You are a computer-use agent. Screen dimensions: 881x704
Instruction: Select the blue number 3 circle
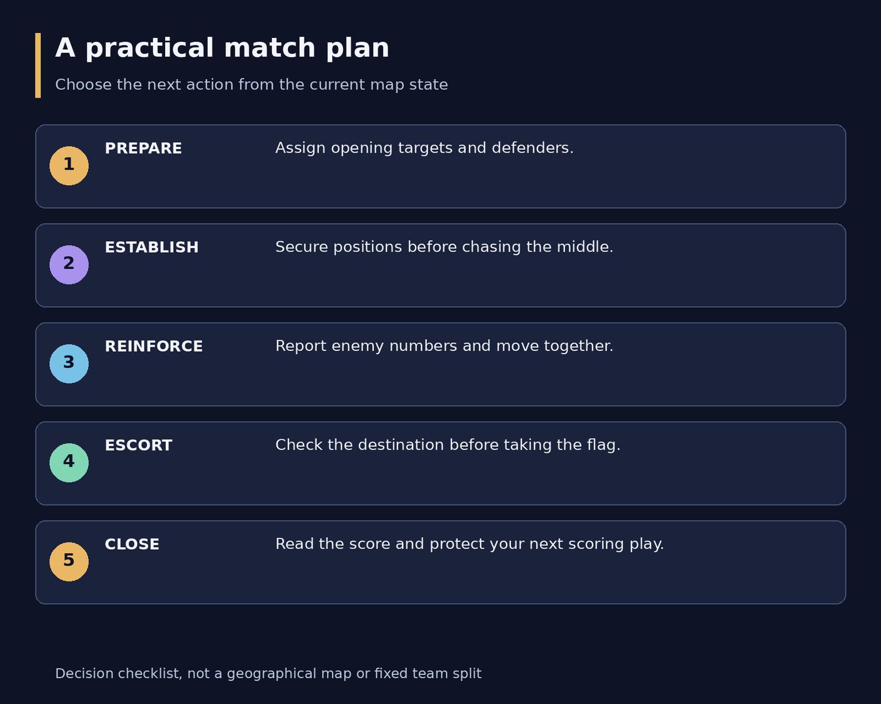(69, 364)
